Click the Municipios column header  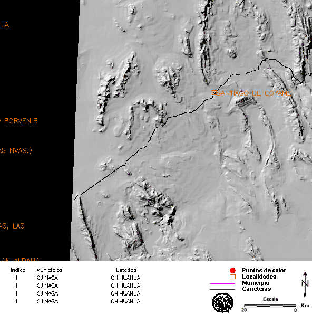(x=50, y=270)
